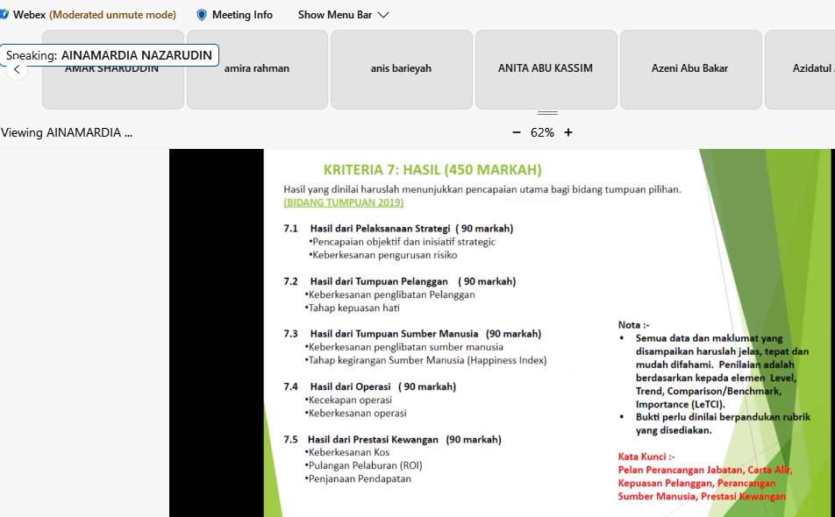Click the red Kata Kunci :- label
835x517 pixels.
click(646, 457)
